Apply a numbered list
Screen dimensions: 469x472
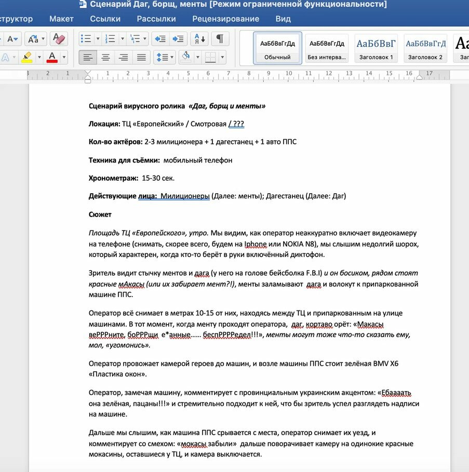[x=110, y=39]
